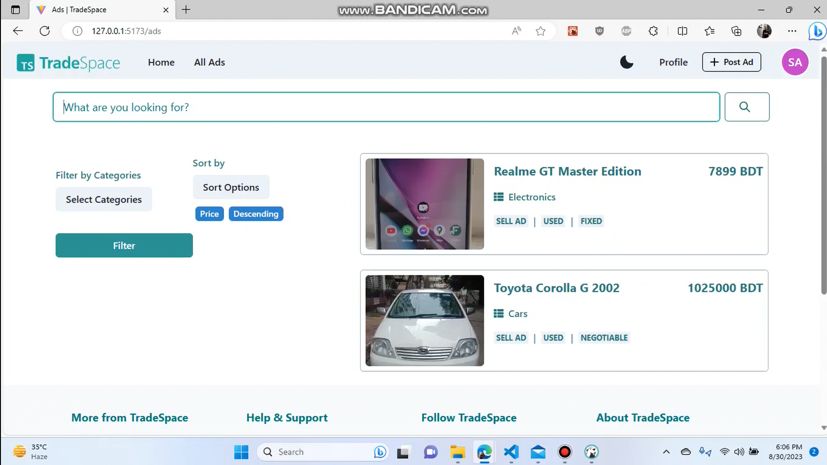Open Toyota Corolla G 2002 ad title

tap(556, 288)
